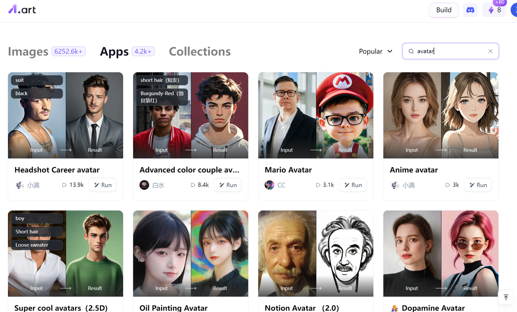Click 小满 avatar icon under Anime avatar
The image size is (517, 312).
[x=395, y=185]
